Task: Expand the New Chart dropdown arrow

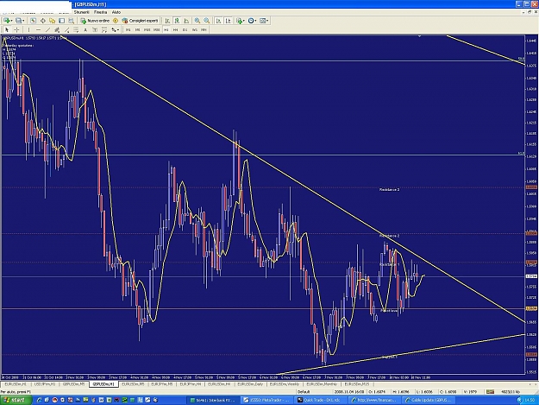Action: pos(11,21)
